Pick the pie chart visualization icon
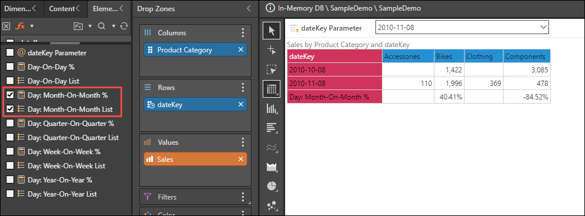This screenshot has width=585, height=216. [272, 186]
